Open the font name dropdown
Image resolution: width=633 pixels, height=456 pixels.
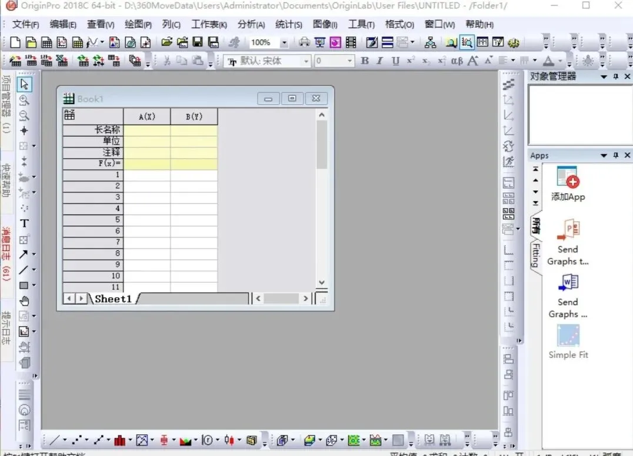(306, 61)
